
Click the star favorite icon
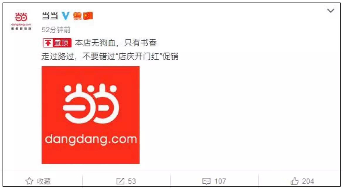29,181
